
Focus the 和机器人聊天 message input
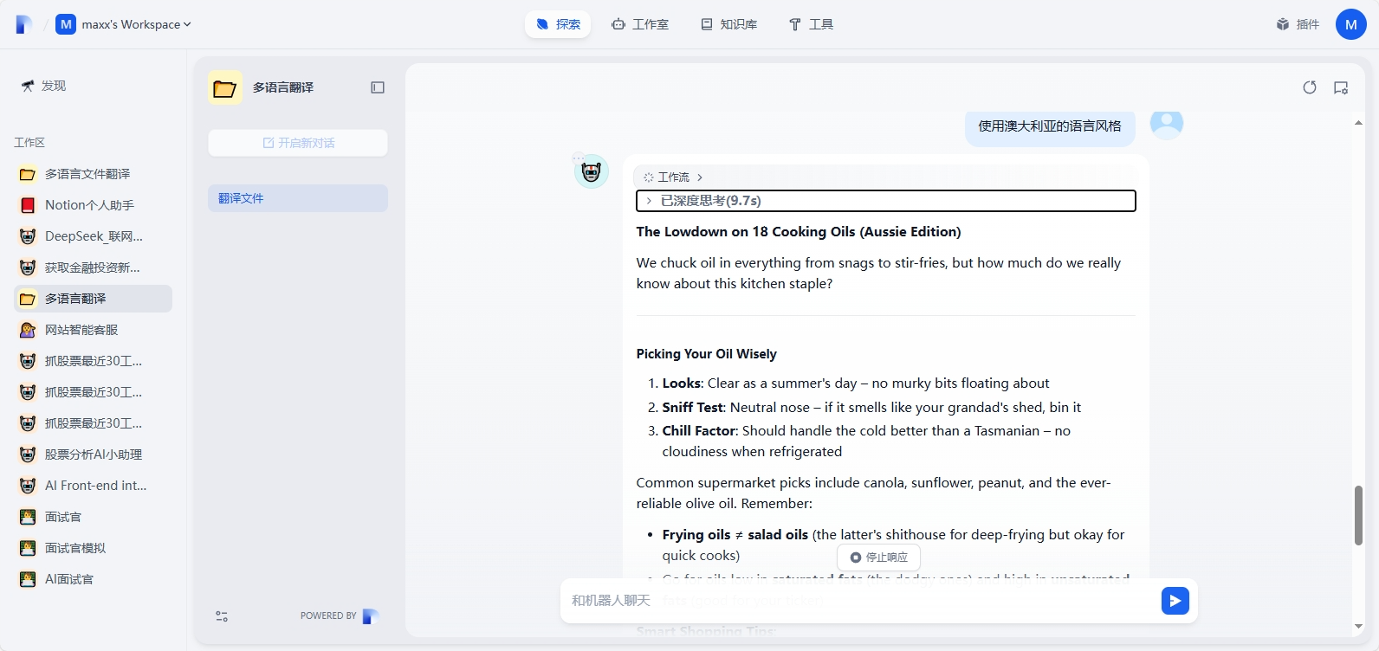pyautogui.click(x=861, y=601)
